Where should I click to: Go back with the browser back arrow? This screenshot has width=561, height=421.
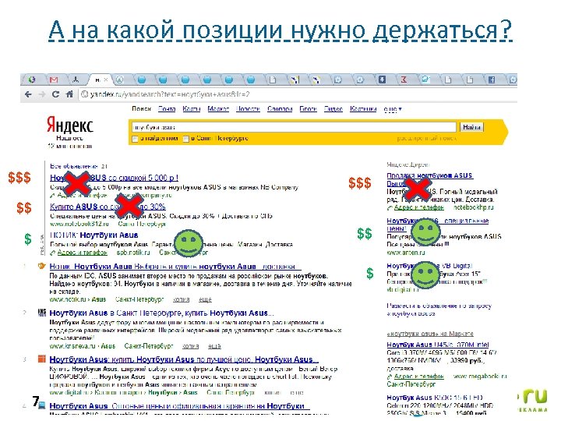[x=28, y=94]
